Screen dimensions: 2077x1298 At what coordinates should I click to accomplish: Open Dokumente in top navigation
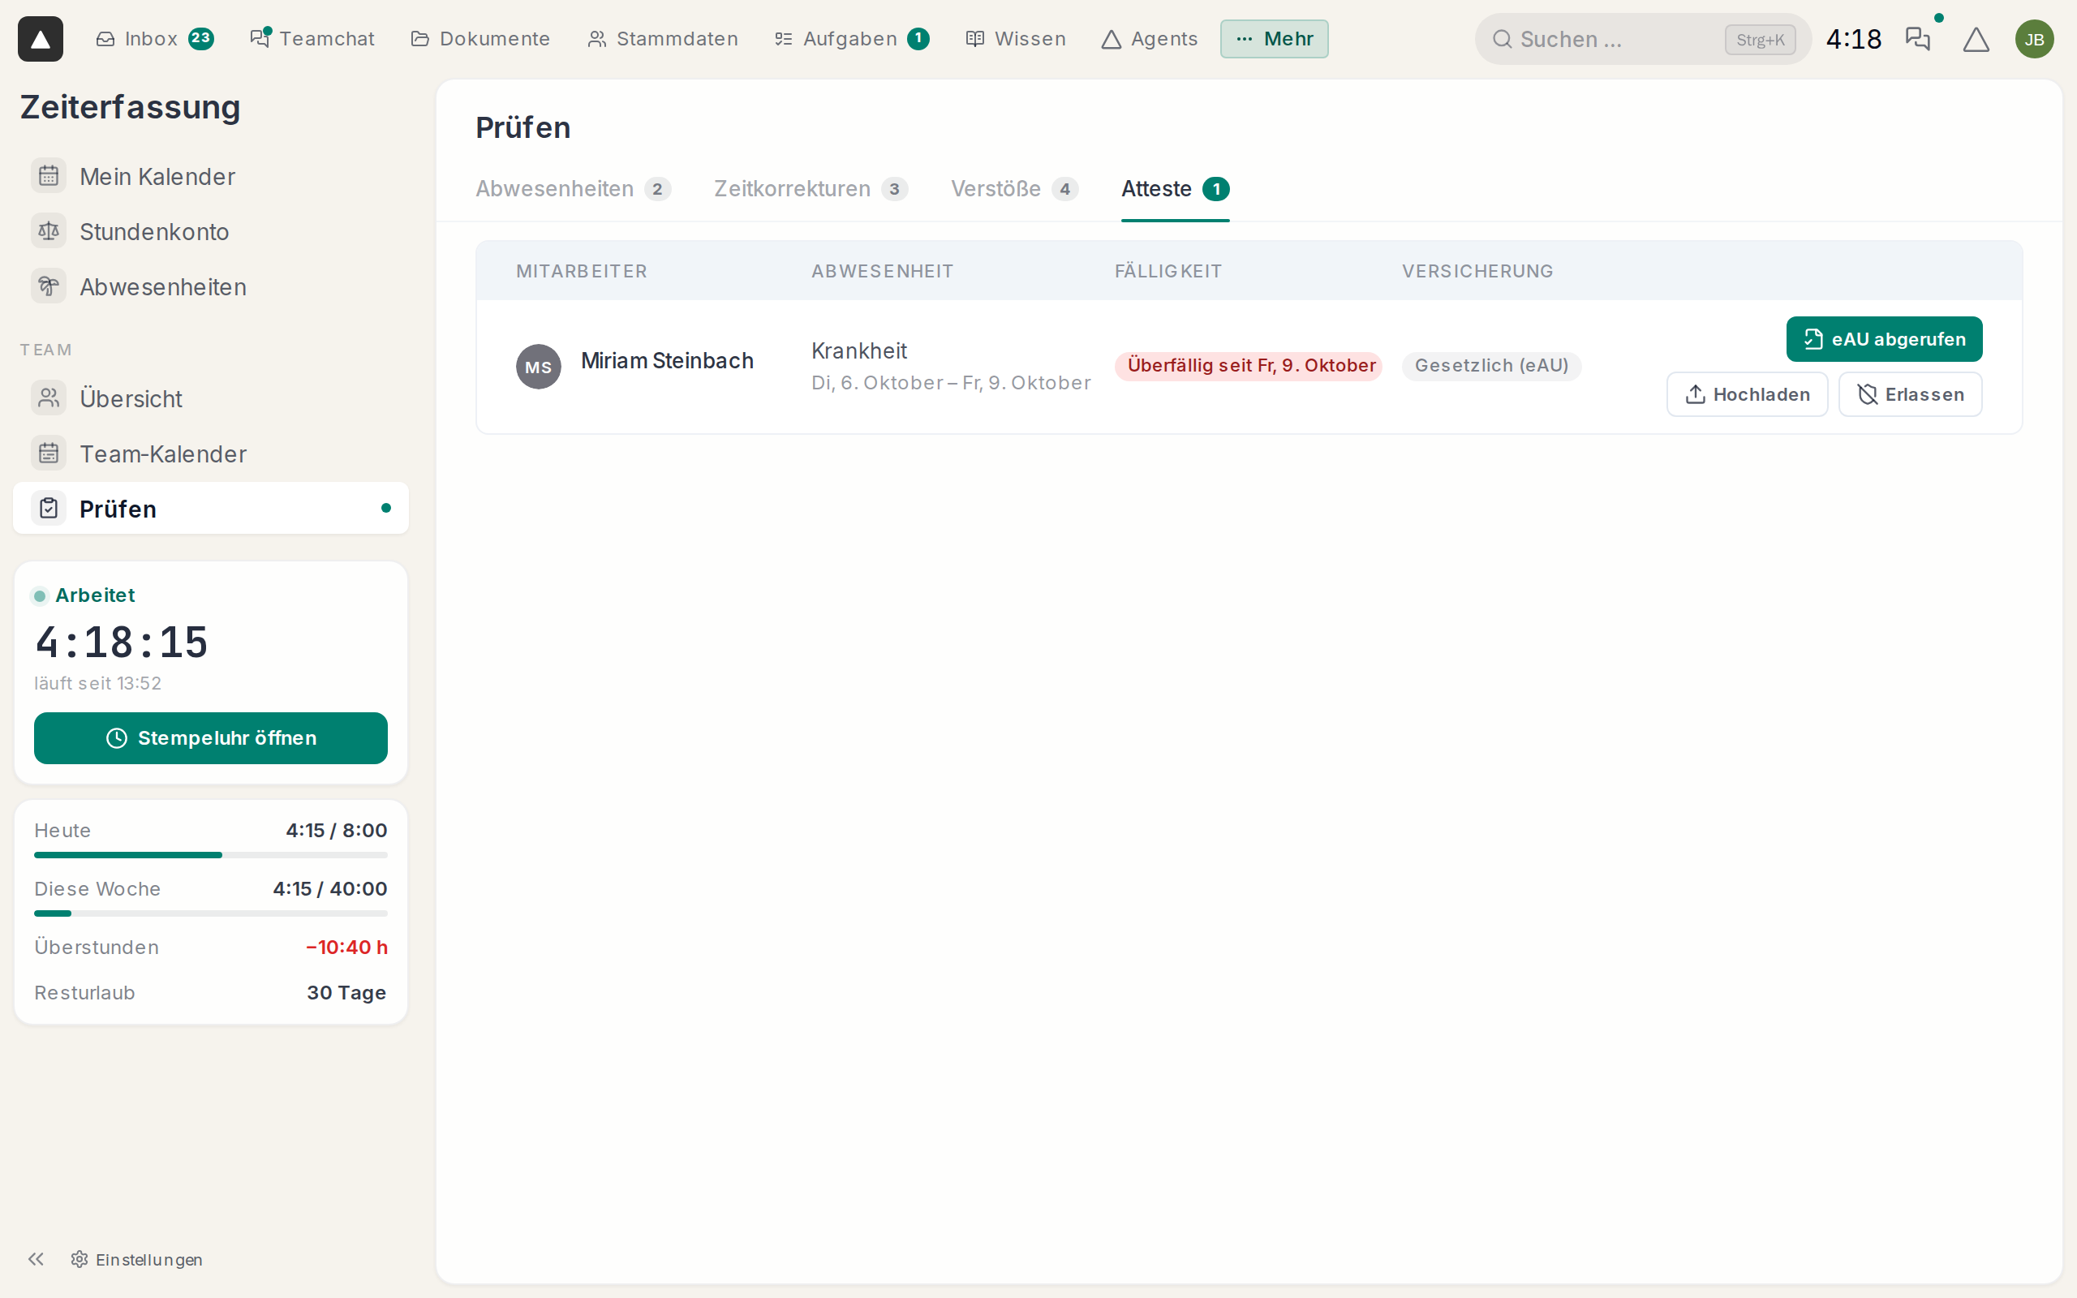480,39
